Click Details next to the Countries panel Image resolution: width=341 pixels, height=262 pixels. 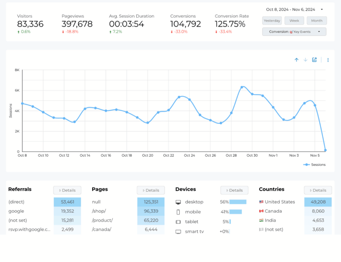pos(318,190)
